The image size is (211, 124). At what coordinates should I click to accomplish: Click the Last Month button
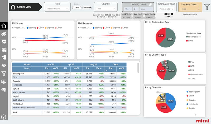coord(138,14)
